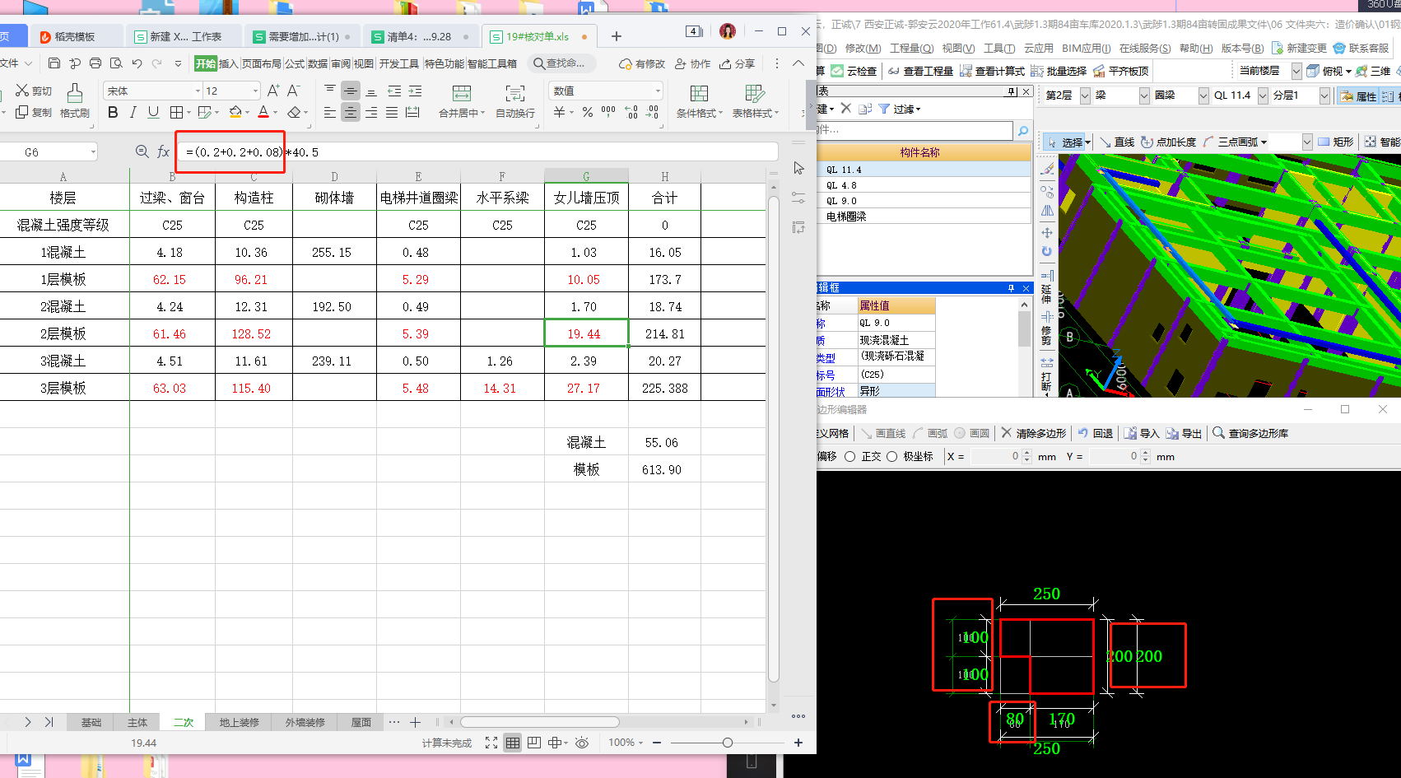This screenshot has width=1401, height=778.
Task: Apply italic formatting in WPS toolbar
Action: pyautogui.click(x=133, y=112)
